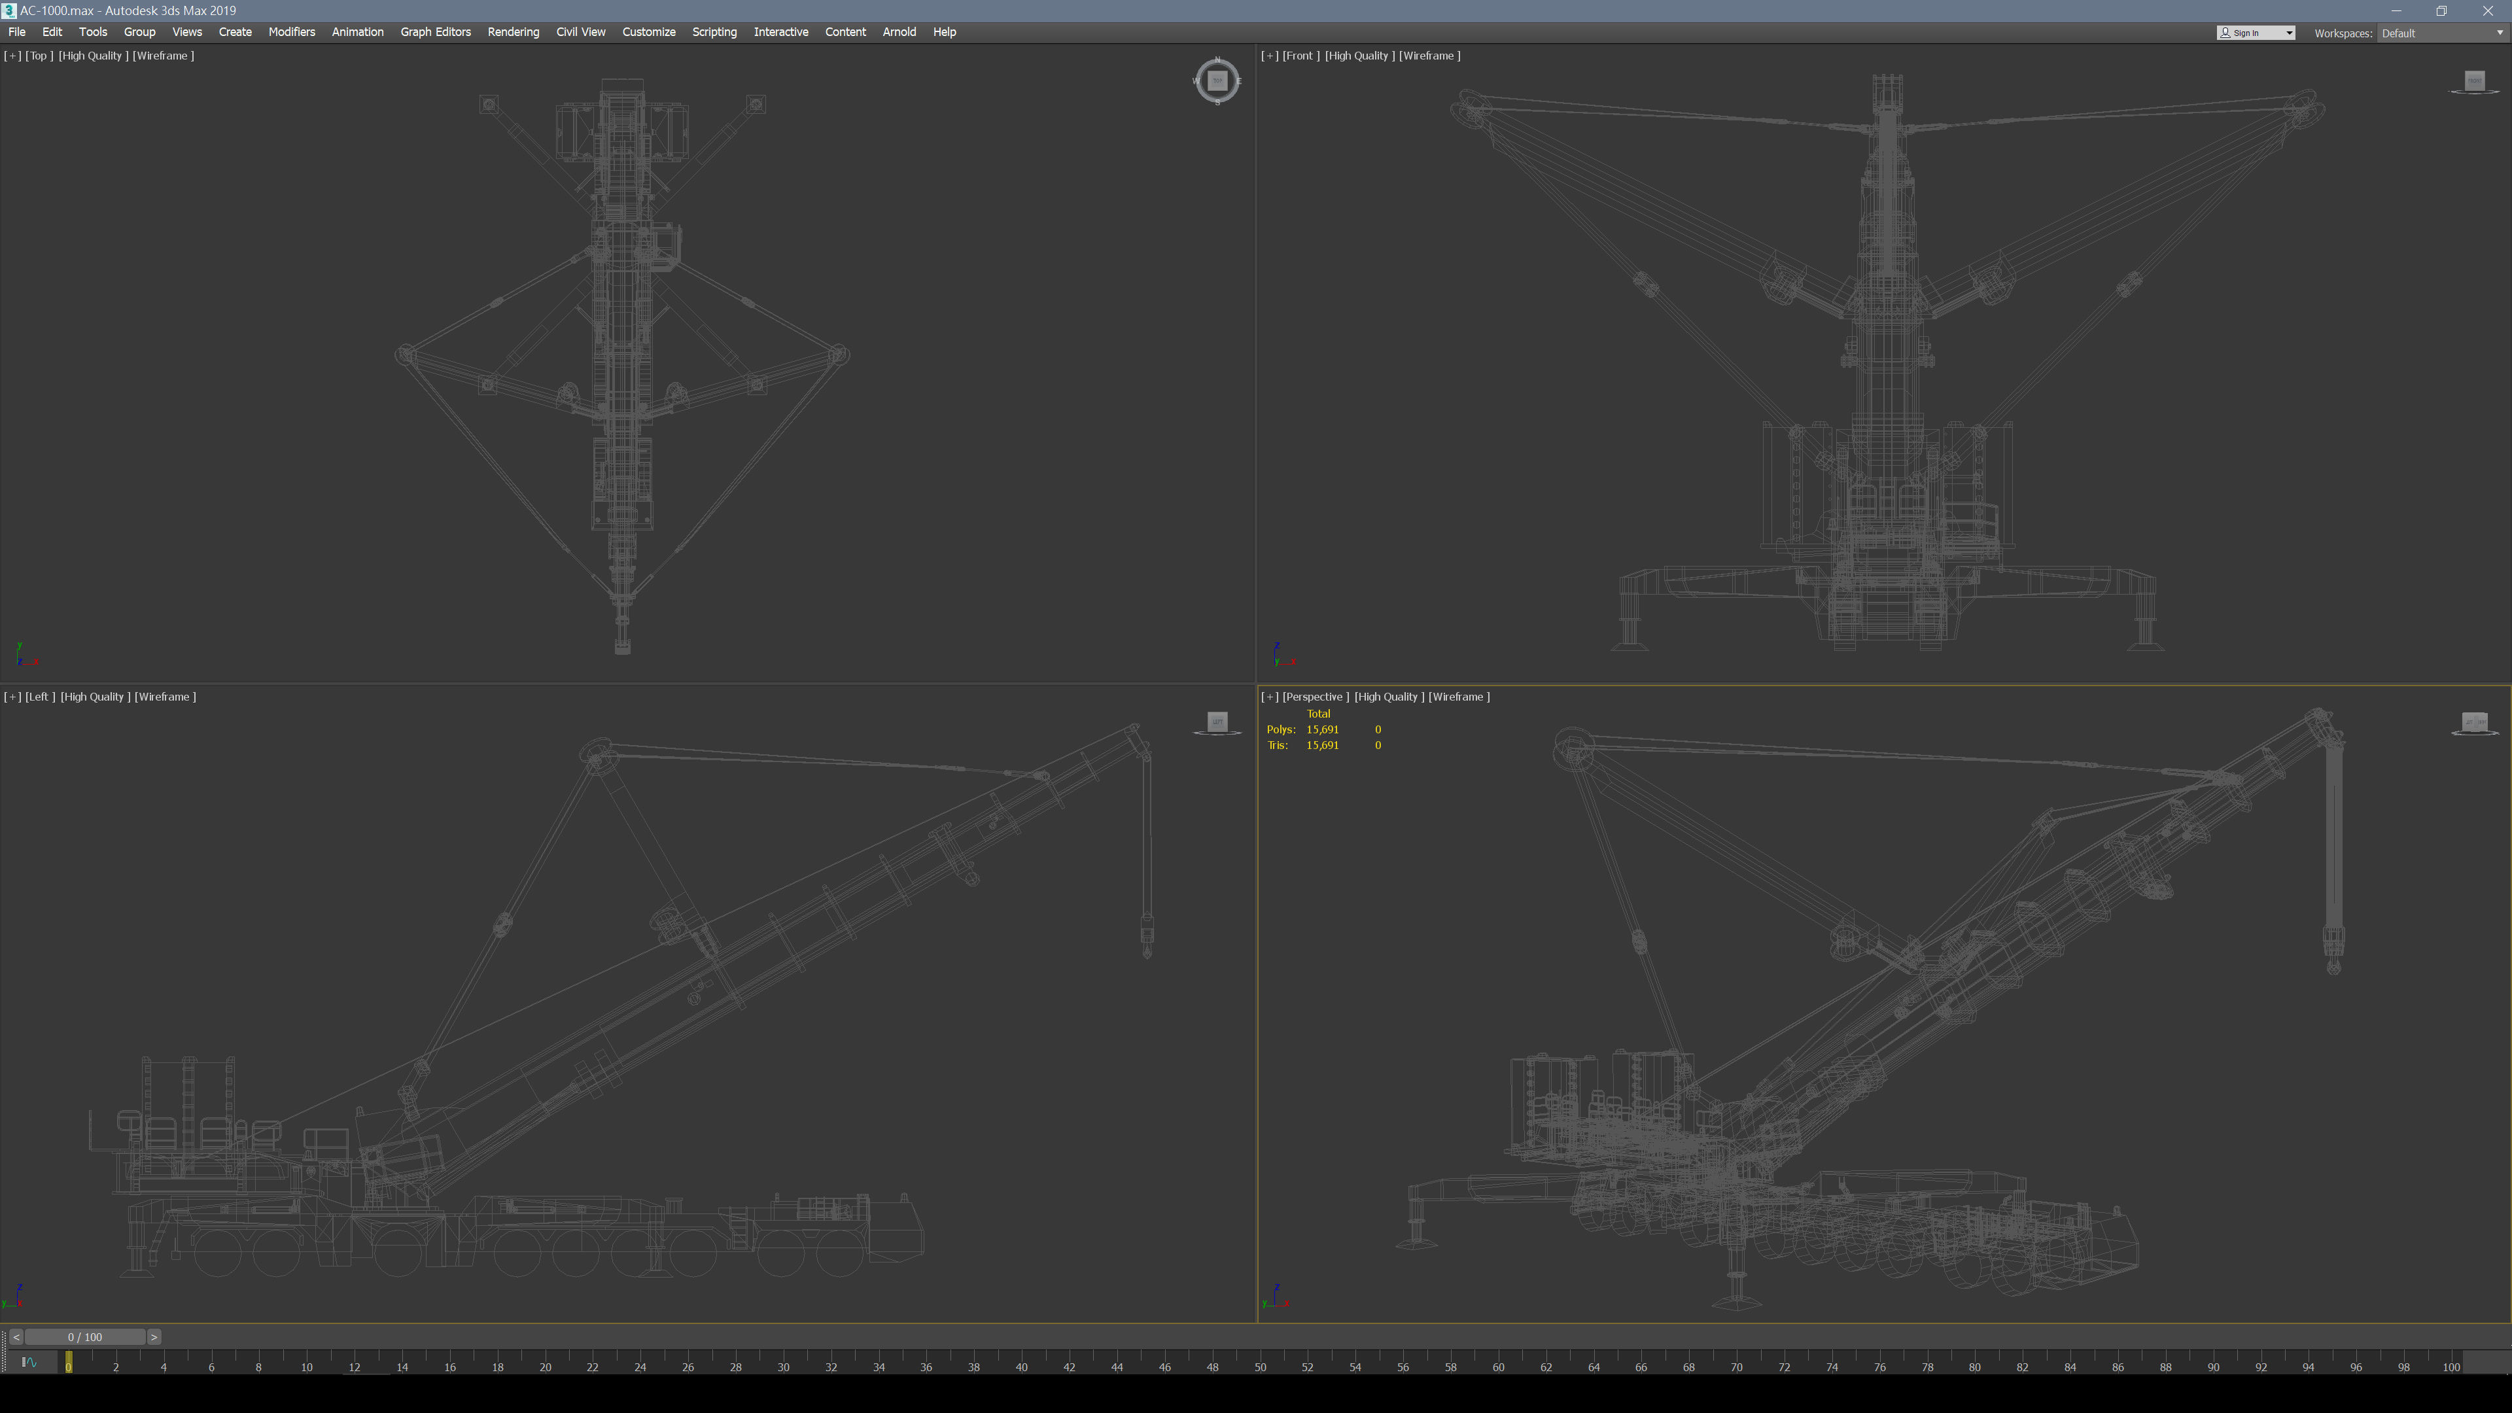Open the Edit menu
The width and height of the screenshot is (2512, 1413).
coord(52,32)
